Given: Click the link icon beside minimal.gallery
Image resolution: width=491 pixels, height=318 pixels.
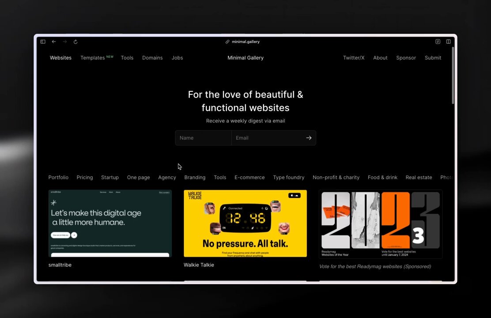Looking at the screenshot, I should 227,42.
